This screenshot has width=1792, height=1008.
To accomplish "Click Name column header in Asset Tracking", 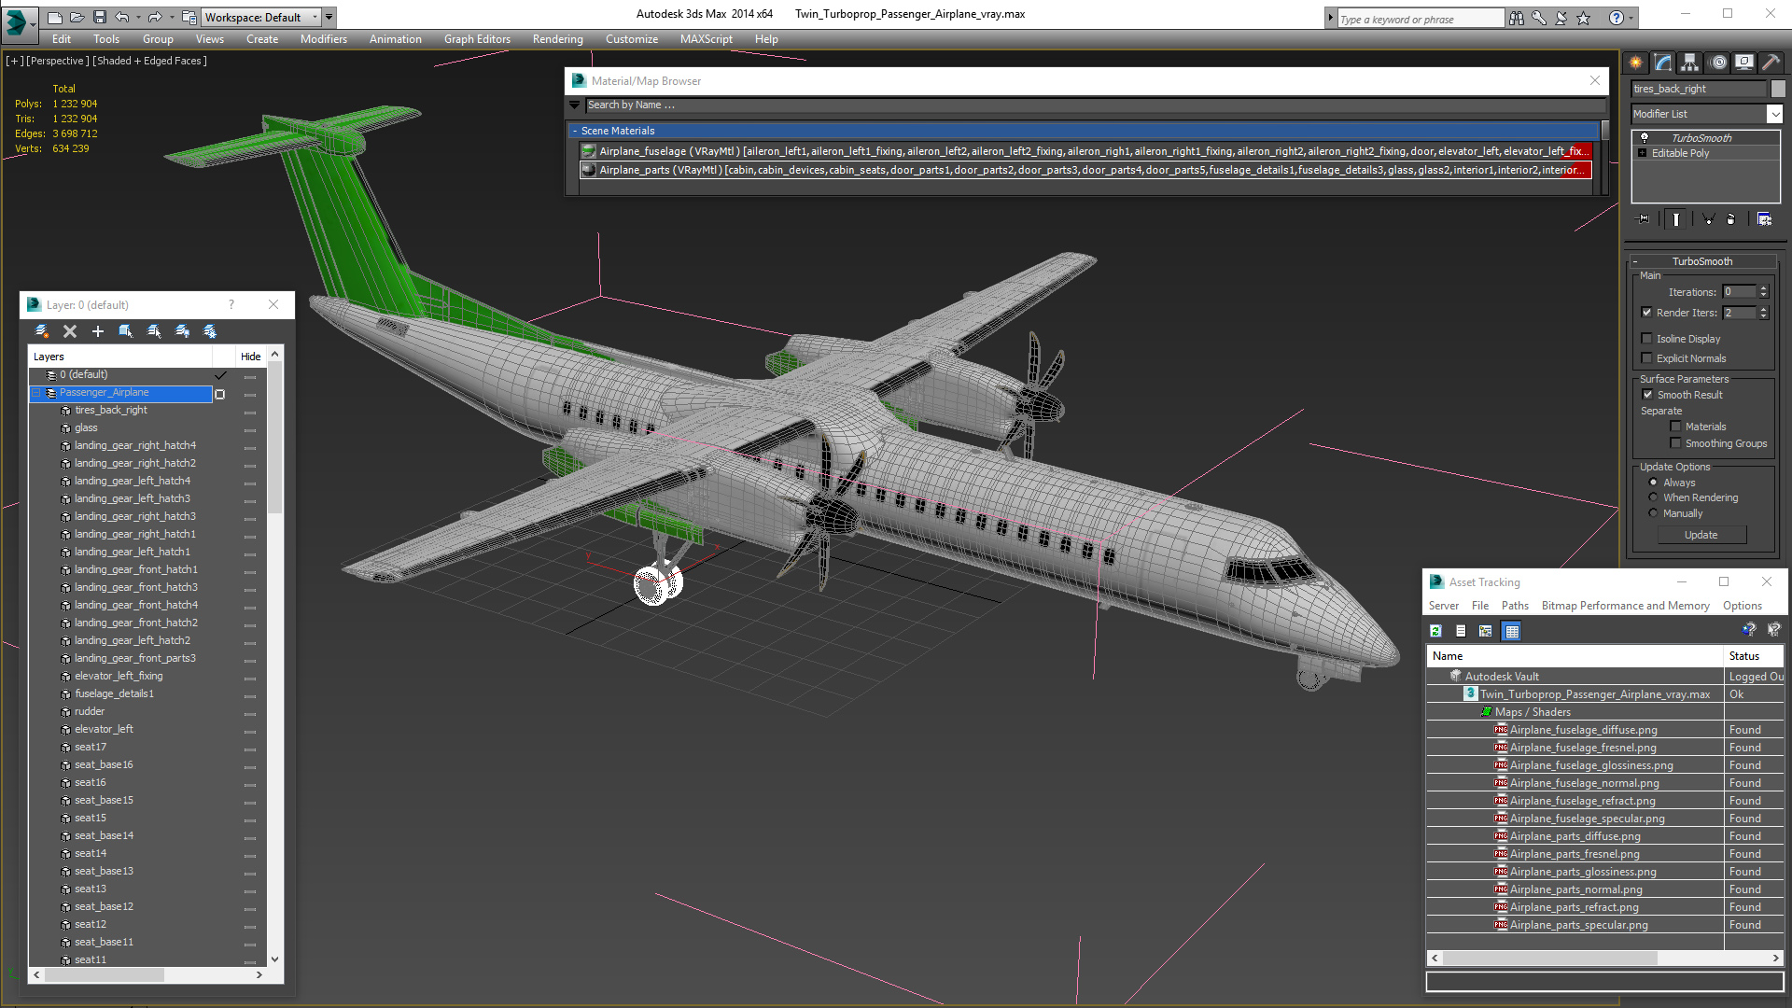I will [x=1575, y=656].
